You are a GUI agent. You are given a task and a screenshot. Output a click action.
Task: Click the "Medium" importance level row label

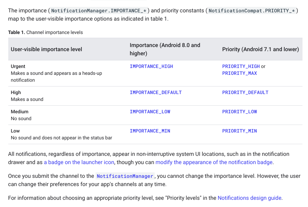click(20, 112)
